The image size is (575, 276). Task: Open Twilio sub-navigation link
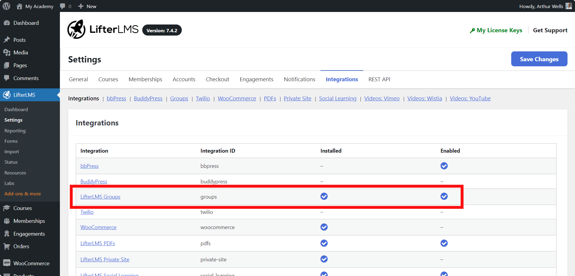coord(203,99)
